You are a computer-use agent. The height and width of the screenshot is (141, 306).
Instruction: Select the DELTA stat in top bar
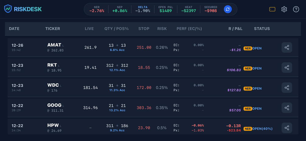[x=143, y=9]
